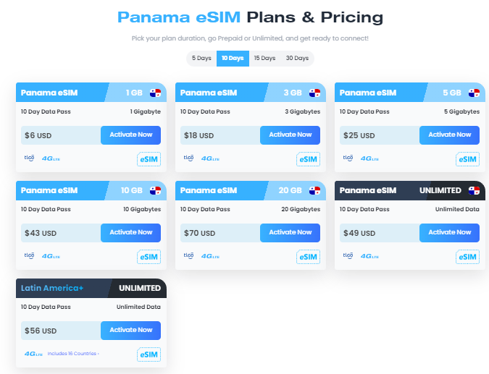
Task: Click tigo logo on 20 GB plan card
Action: click(x=188, y=255)
